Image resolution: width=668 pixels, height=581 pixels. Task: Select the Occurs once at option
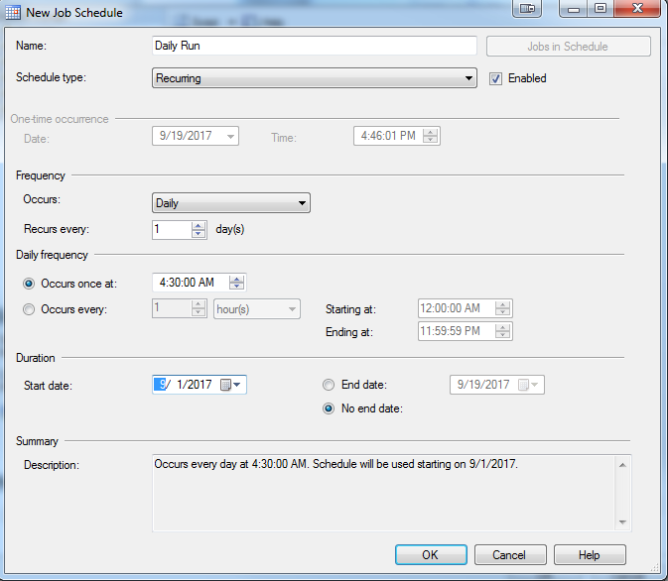[29, 284]
